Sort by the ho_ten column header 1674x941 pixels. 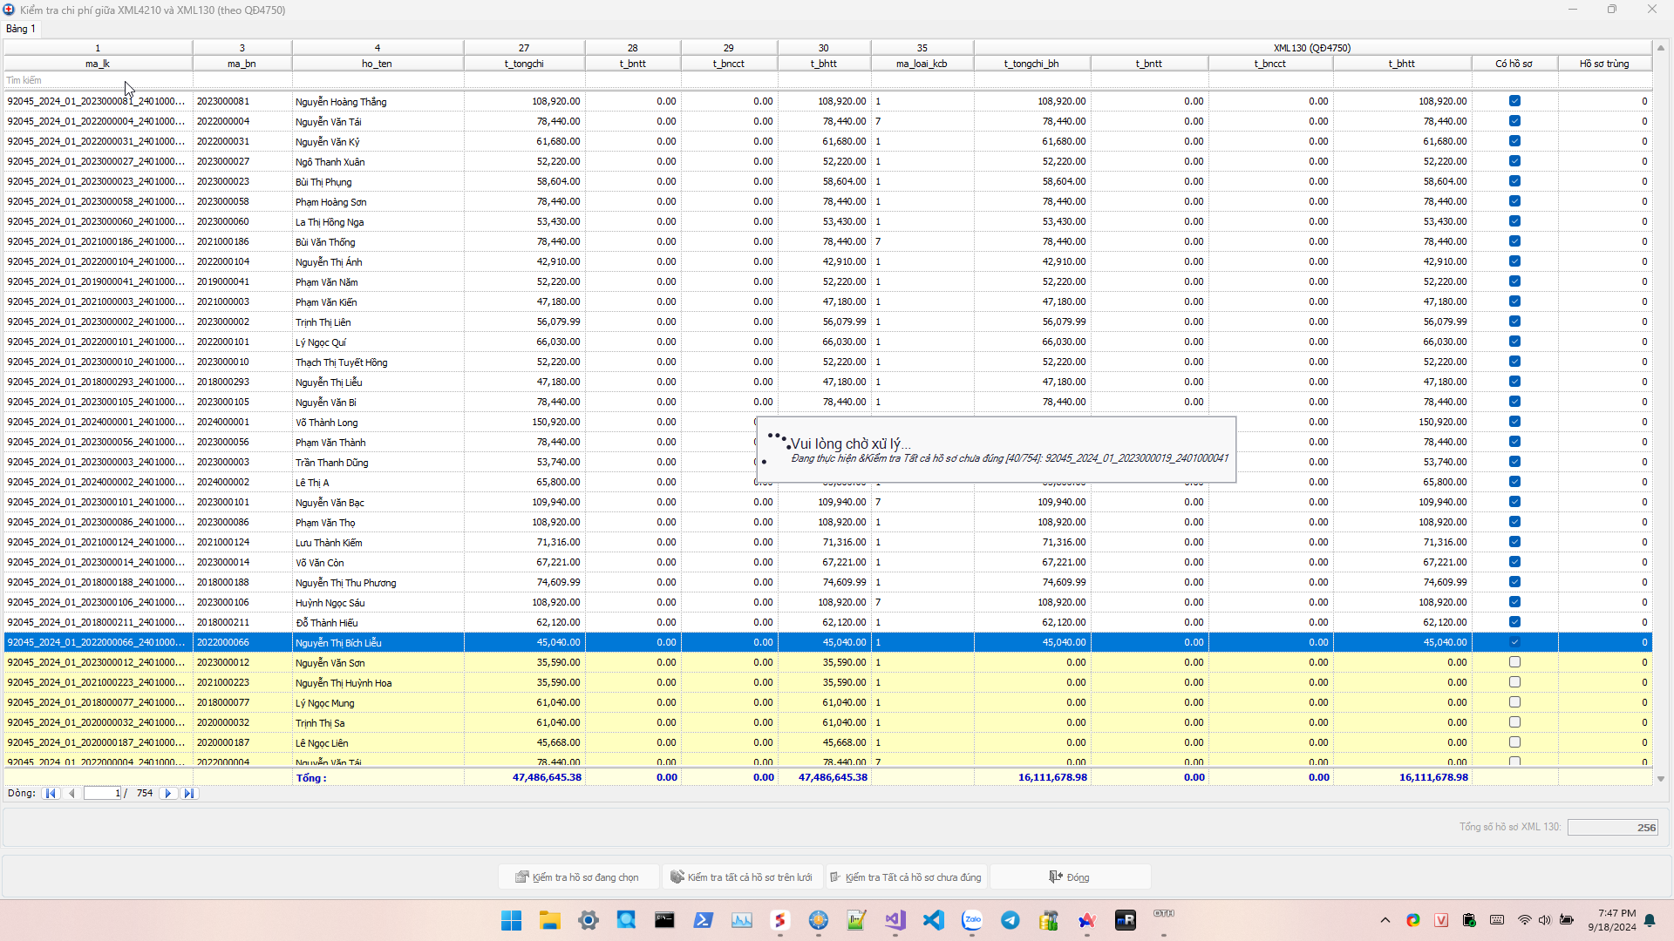tap(377, 64)
